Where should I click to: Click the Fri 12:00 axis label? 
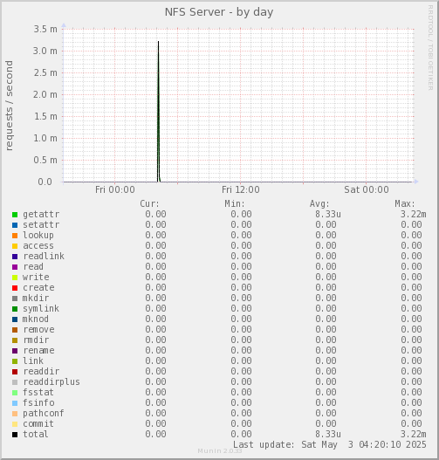(241, 189)
